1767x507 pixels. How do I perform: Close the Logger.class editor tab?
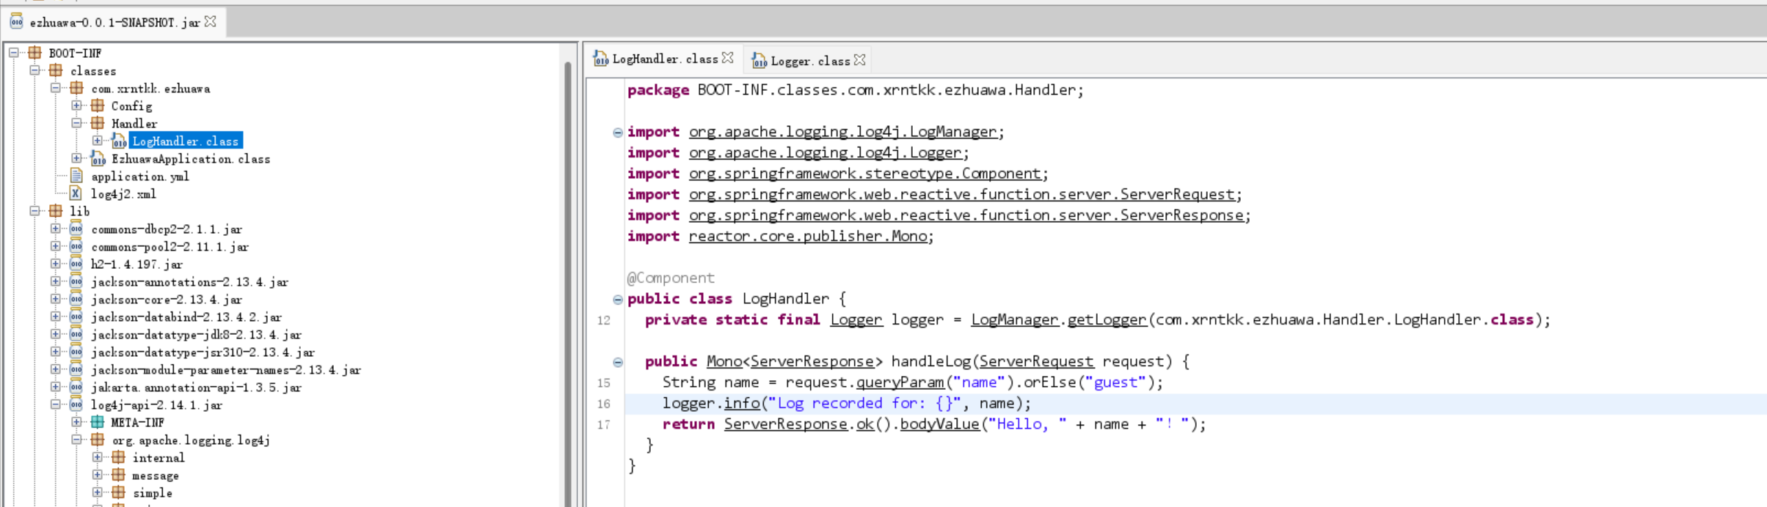859,60
